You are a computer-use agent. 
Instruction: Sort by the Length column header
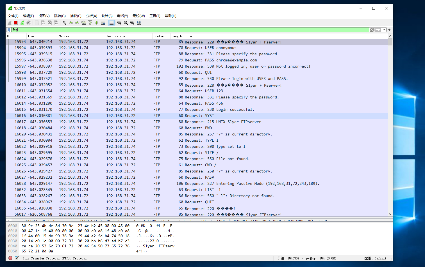[x=177, y=36]
